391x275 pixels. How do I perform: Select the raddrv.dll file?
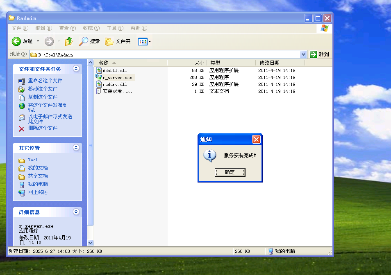coord(115,85)
